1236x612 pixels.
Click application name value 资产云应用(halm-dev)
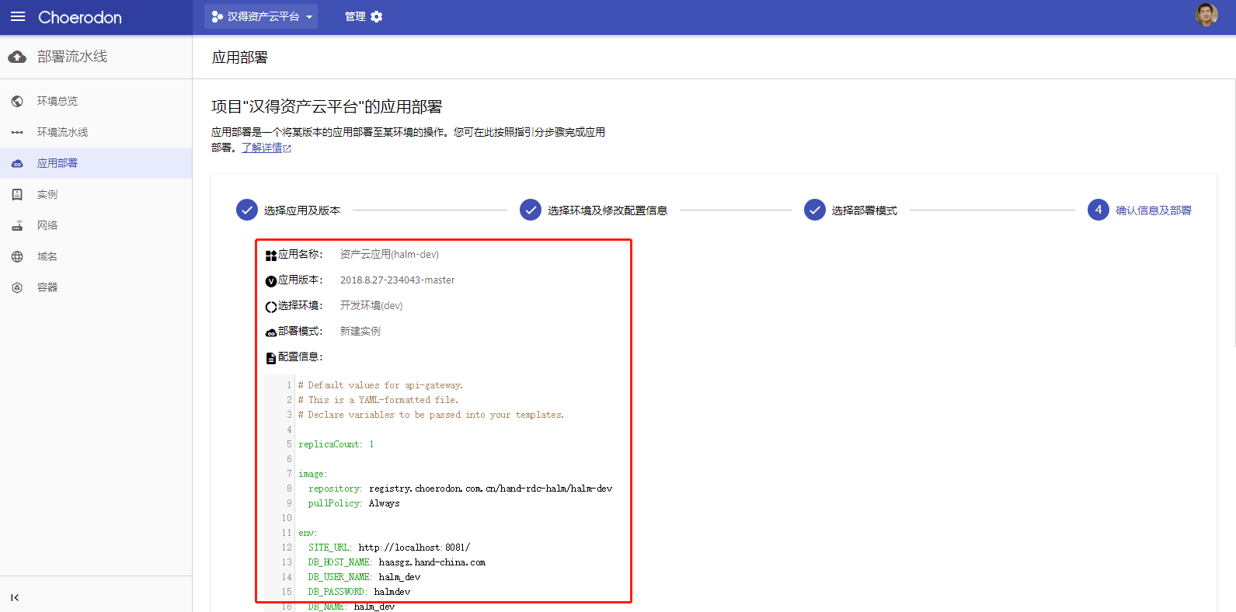point(389,254)
